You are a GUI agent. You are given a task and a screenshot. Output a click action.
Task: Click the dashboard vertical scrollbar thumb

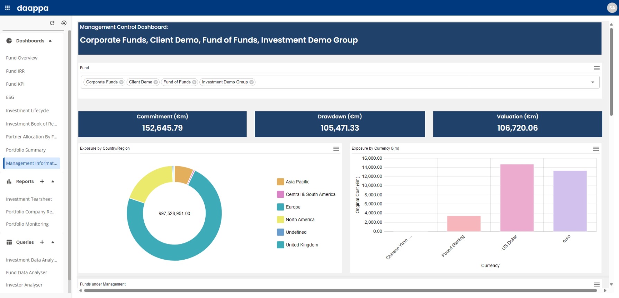(x=611, y=72)
